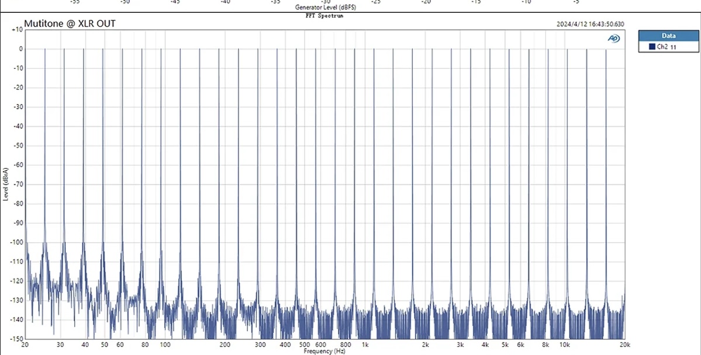Click the 2k tick on the frequency axis
This screenshot has height=355, width=701.
coord(426,344)
